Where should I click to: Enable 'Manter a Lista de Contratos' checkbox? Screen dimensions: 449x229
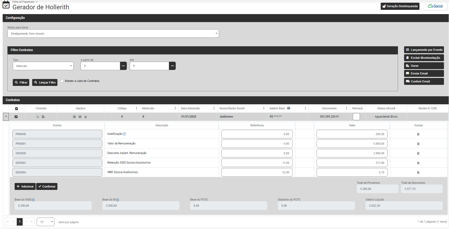pyautogui.click(x=62, y=81)
